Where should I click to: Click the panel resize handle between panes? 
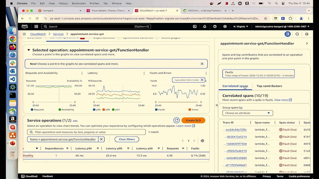point(216,105)
